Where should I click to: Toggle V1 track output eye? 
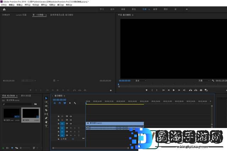tap(71, 124)
